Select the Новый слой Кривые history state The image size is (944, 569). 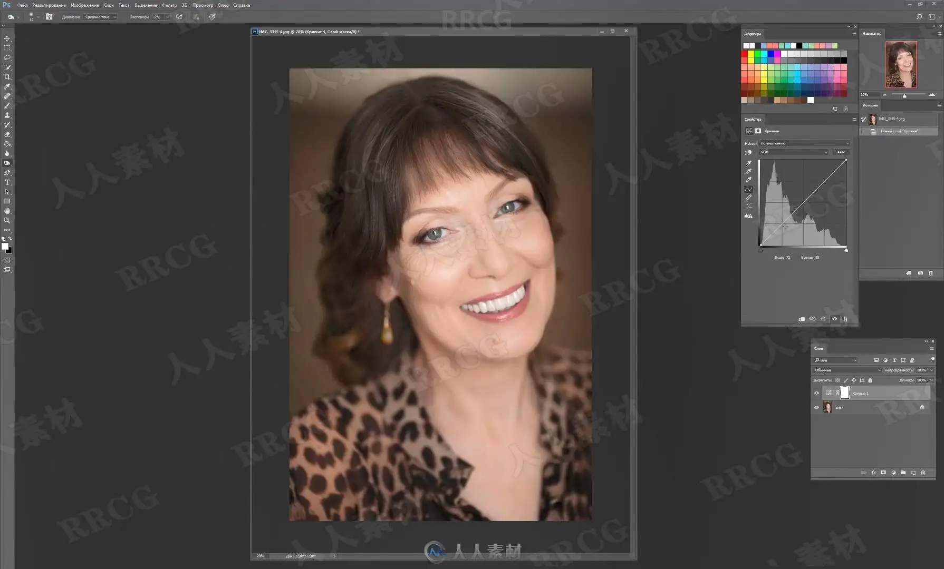pyautogui.click(x=899, y=131)
